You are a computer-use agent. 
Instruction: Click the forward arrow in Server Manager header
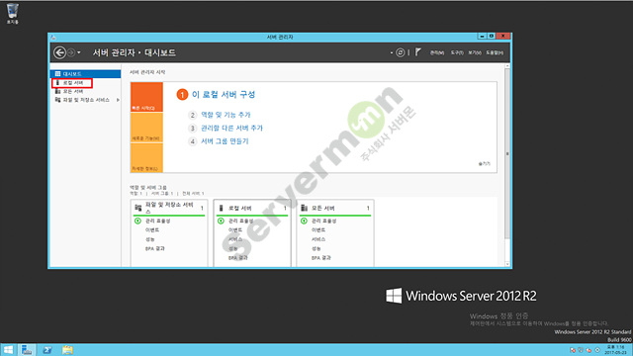[71, 52]
